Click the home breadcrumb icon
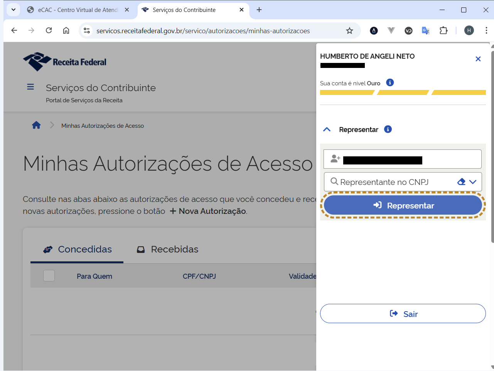494x371 pixels. click(36, 125)
